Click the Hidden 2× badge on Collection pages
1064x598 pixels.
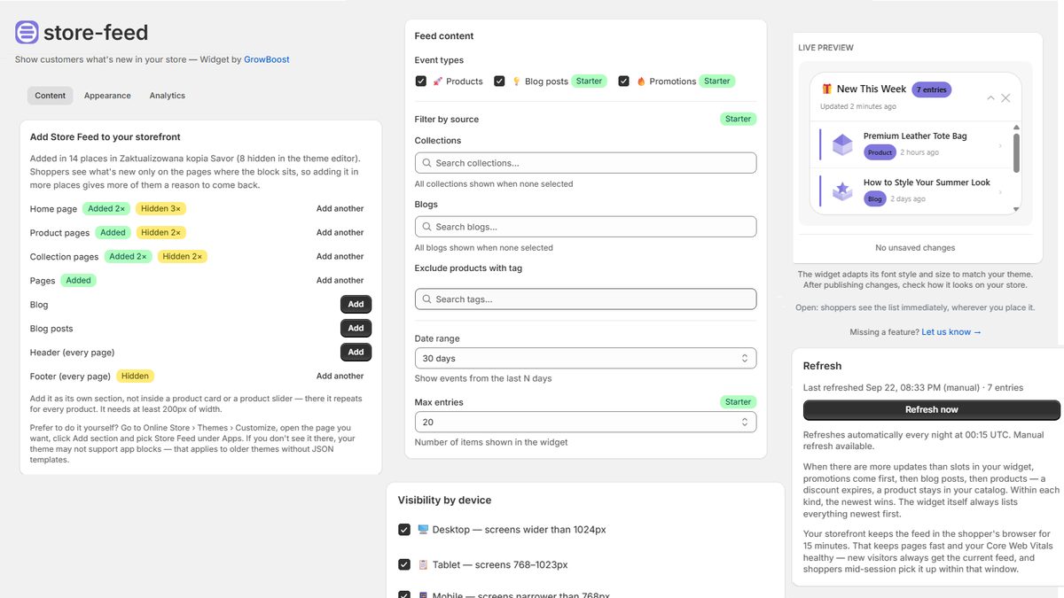[182, 257]
